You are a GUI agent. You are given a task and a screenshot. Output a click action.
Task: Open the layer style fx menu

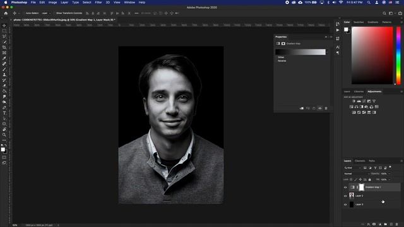click(x=369, y=224)
